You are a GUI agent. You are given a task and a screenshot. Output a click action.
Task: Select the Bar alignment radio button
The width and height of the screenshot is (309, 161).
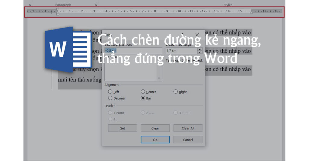143,98
